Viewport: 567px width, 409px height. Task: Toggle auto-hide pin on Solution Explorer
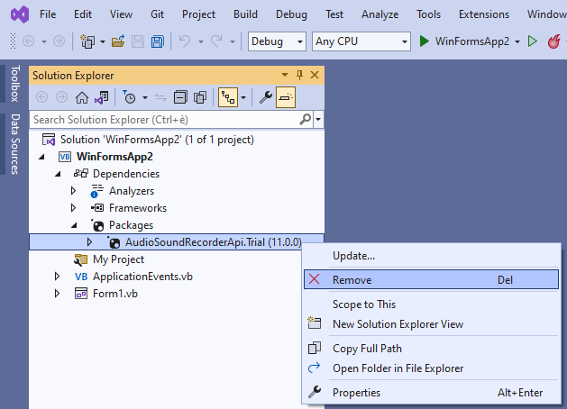[x=300, y=76]
